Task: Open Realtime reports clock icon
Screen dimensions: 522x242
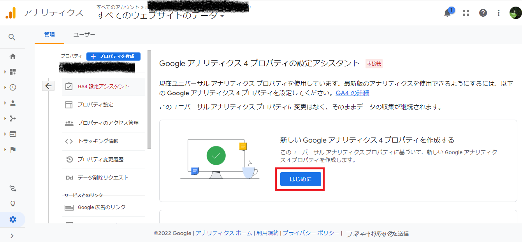Action: coord(13,87)
